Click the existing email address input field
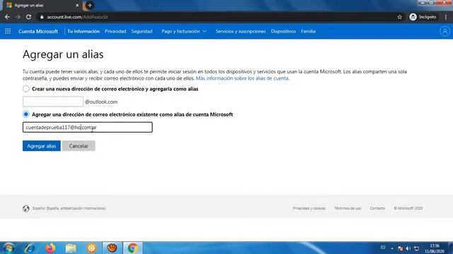 pos(88,127)
